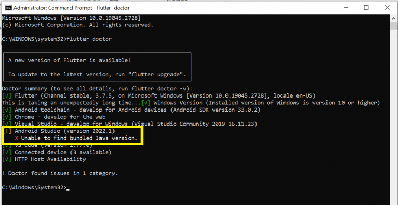
Task: Click the check mark beside Connected device
Action: click(x=7, y=153)
